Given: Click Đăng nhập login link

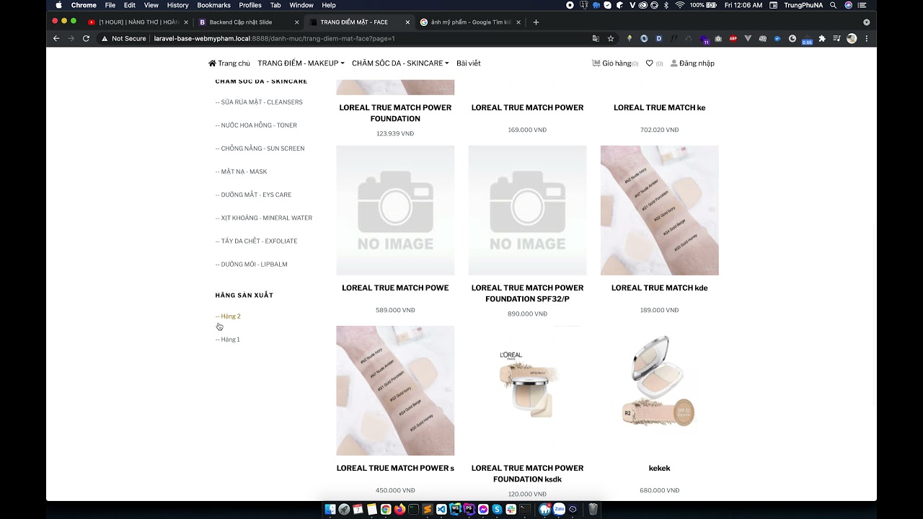Looking at the screenshot, I should [692, 63].
